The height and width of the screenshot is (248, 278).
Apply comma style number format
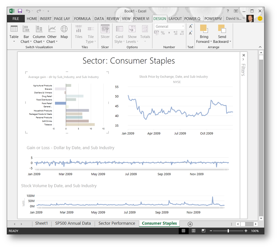169,33
